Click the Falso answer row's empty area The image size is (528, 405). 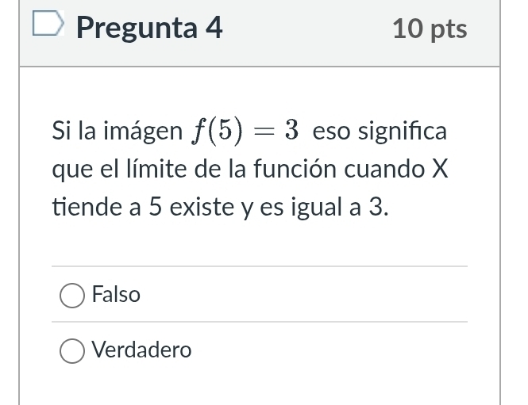click(318, 295)
